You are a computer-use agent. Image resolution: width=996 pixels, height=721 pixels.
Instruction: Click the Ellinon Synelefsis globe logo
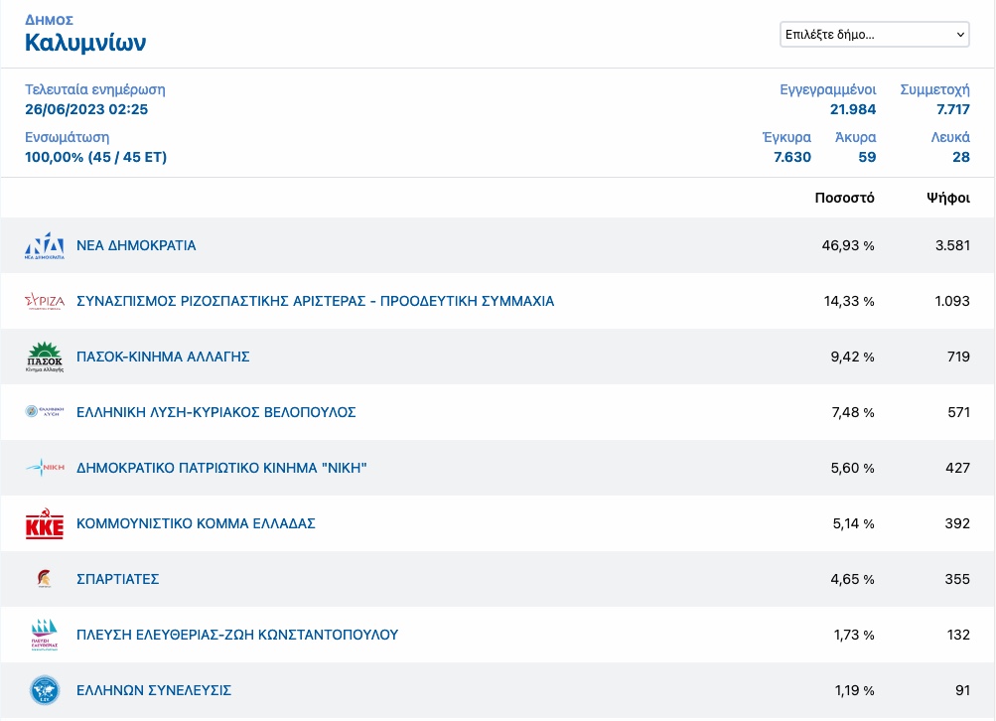[x=45, y=690]
